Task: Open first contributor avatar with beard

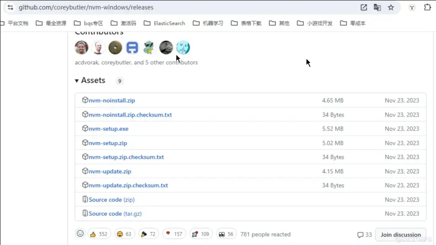Action: coord(81,47)
